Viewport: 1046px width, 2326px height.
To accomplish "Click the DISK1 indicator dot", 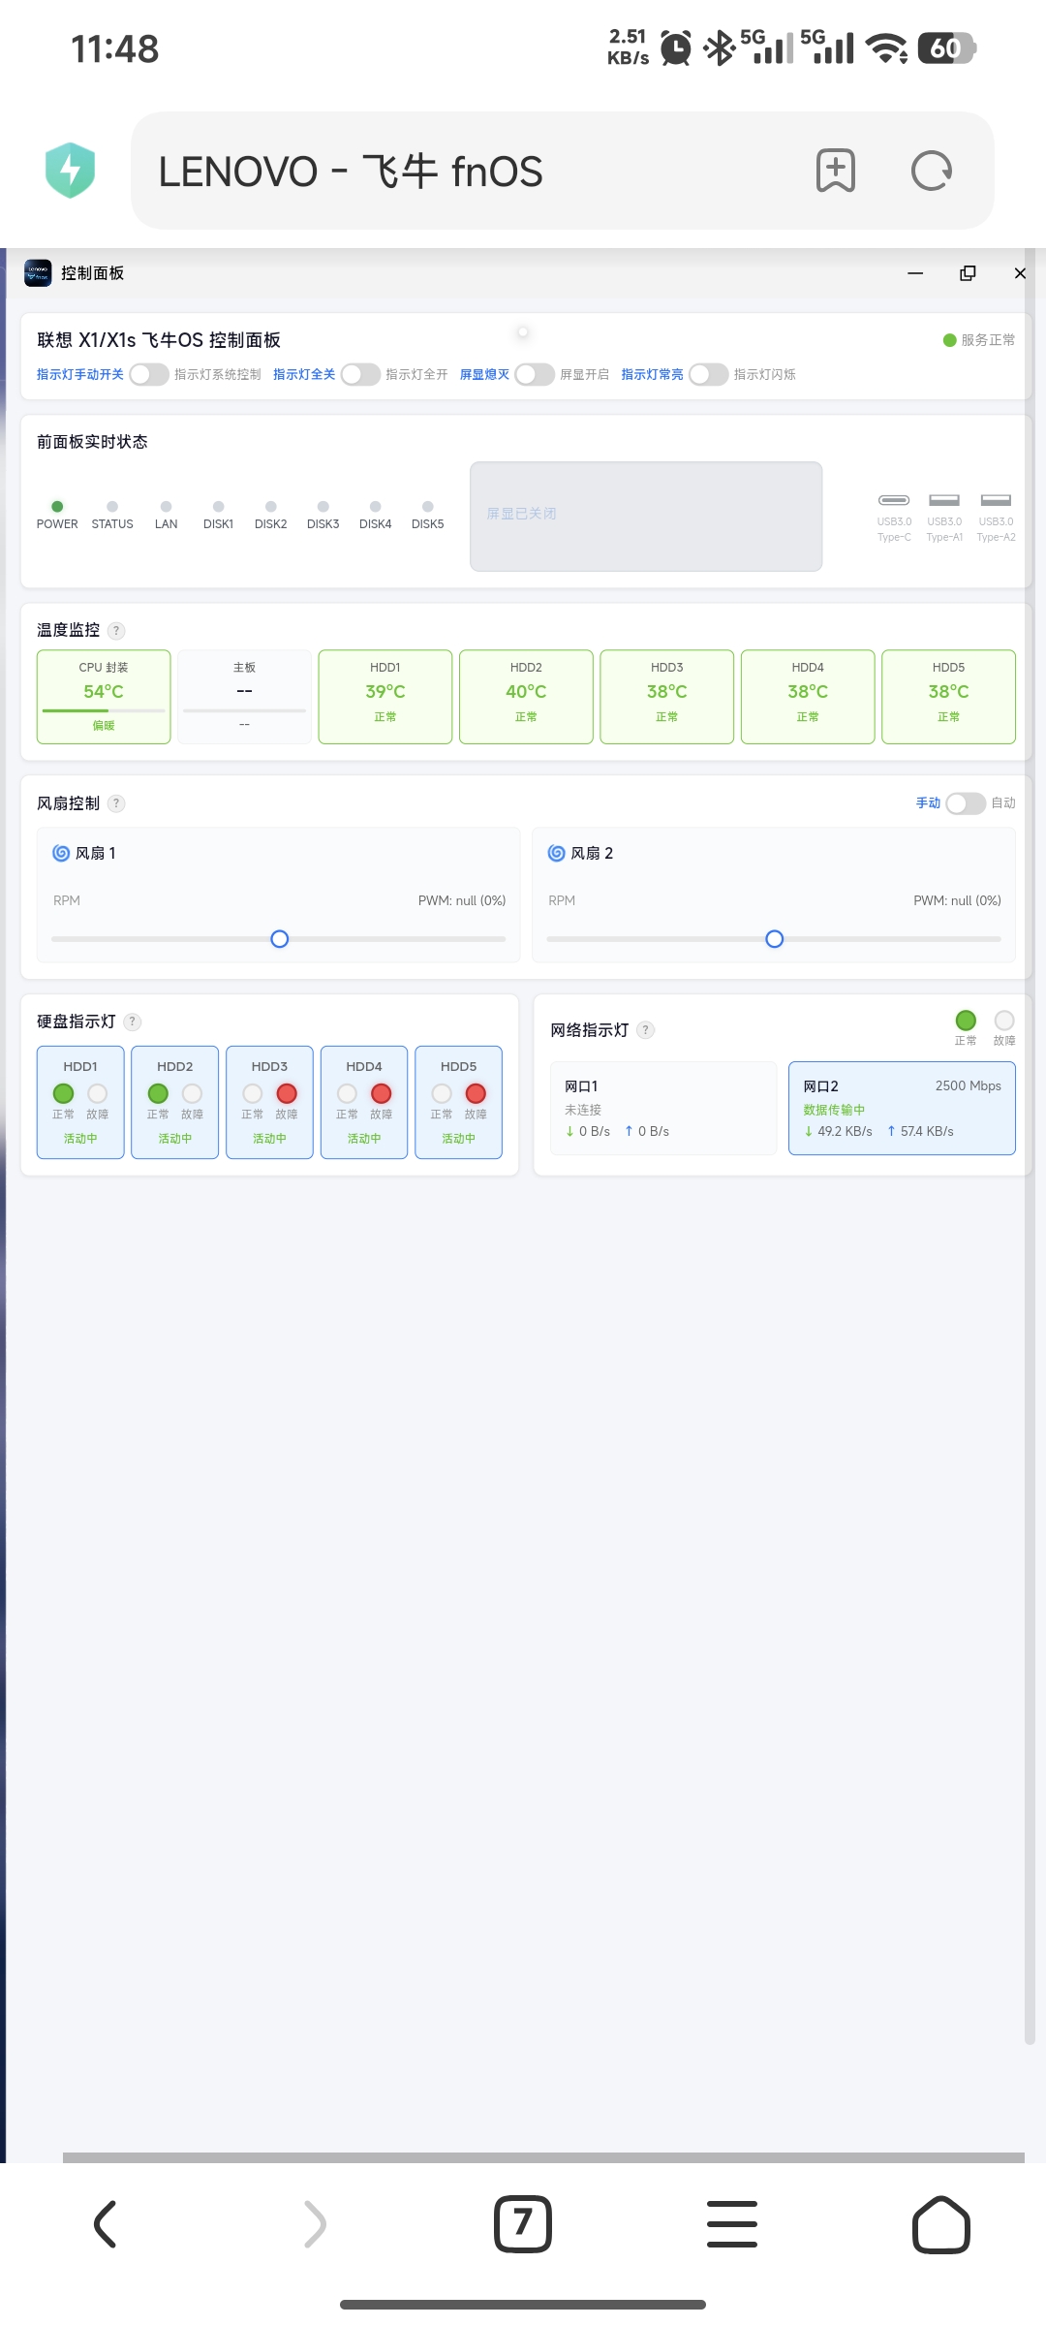I will [x=218, y=506].
